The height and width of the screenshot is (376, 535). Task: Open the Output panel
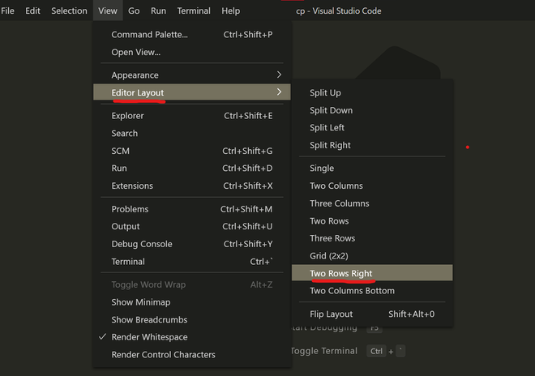click(x=192, y=227)
